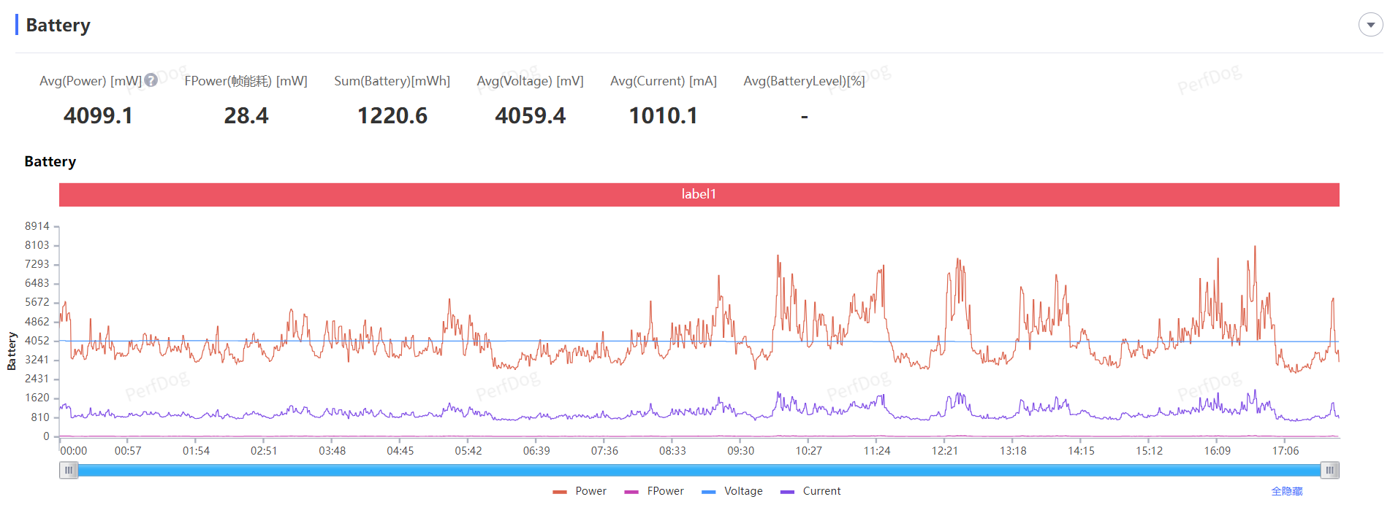Click the 全隐藏 hide-all link
Viewport: 1390px width, 521px height.
tap(1286, 491)
